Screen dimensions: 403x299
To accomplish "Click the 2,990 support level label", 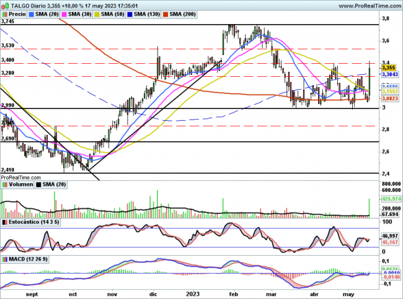I will click(x=8, y=106).
